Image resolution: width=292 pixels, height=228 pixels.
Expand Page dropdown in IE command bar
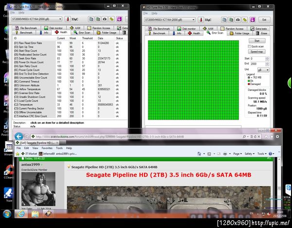(237, 154)
